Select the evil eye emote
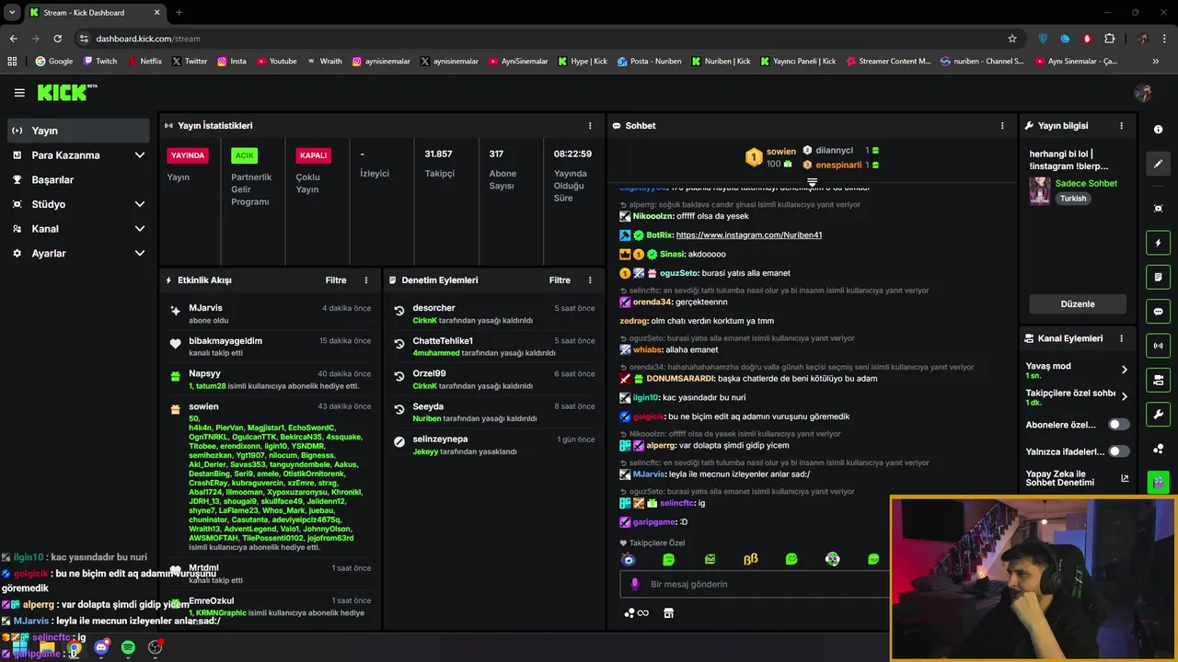Viewport: 1178px width, 662px height. coord(629,559)
